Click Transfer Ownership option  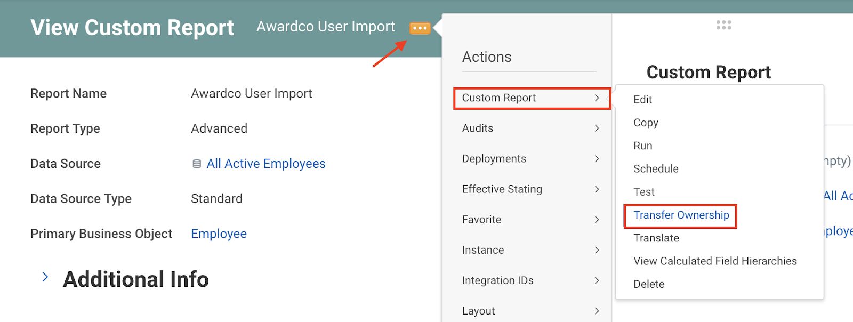[681, 215]
